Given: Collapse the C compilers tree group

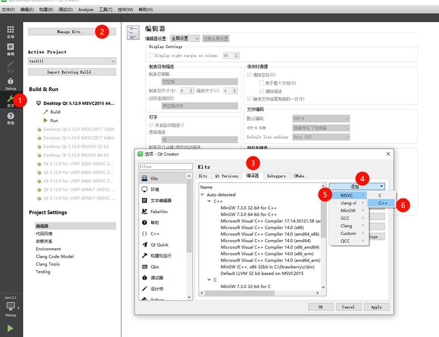Looking at the screenshot, I should pyautogui.click(x=209, y=280).
